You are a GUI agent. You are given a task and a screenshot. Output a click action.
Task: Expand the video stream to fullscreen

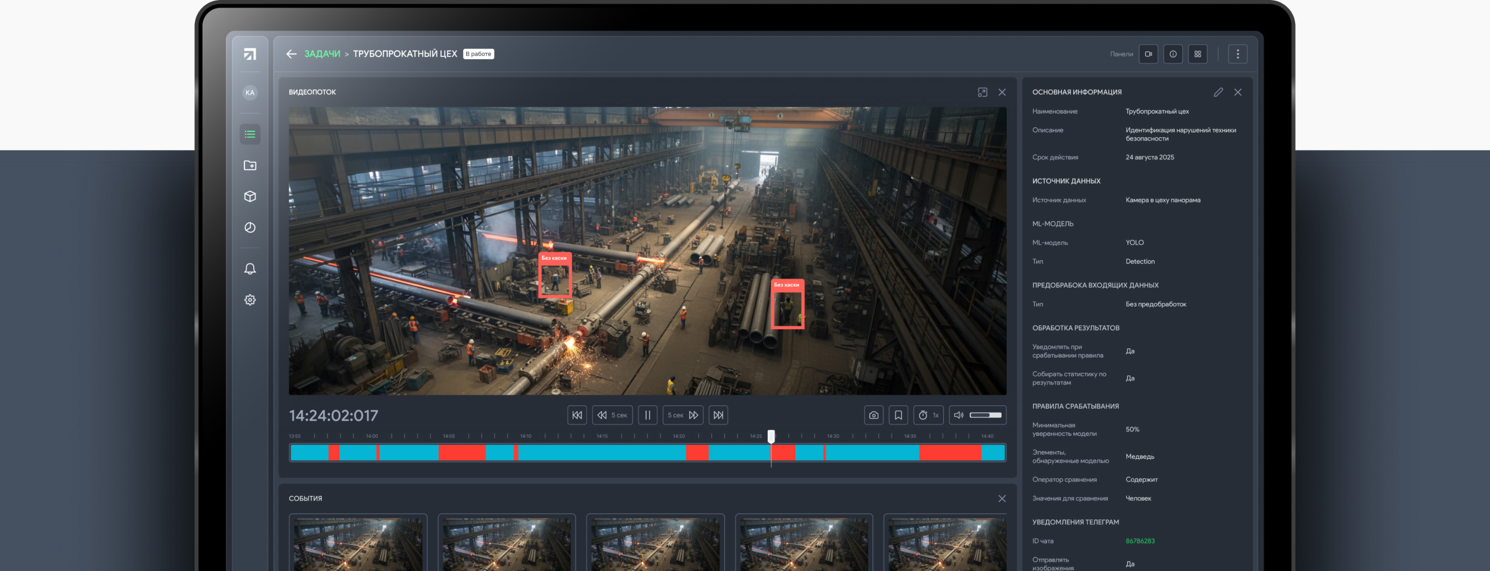point(982,92)
